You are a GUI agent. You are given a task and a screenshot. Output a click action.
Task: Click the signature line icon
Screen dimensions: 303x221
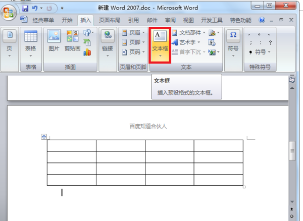214,33
